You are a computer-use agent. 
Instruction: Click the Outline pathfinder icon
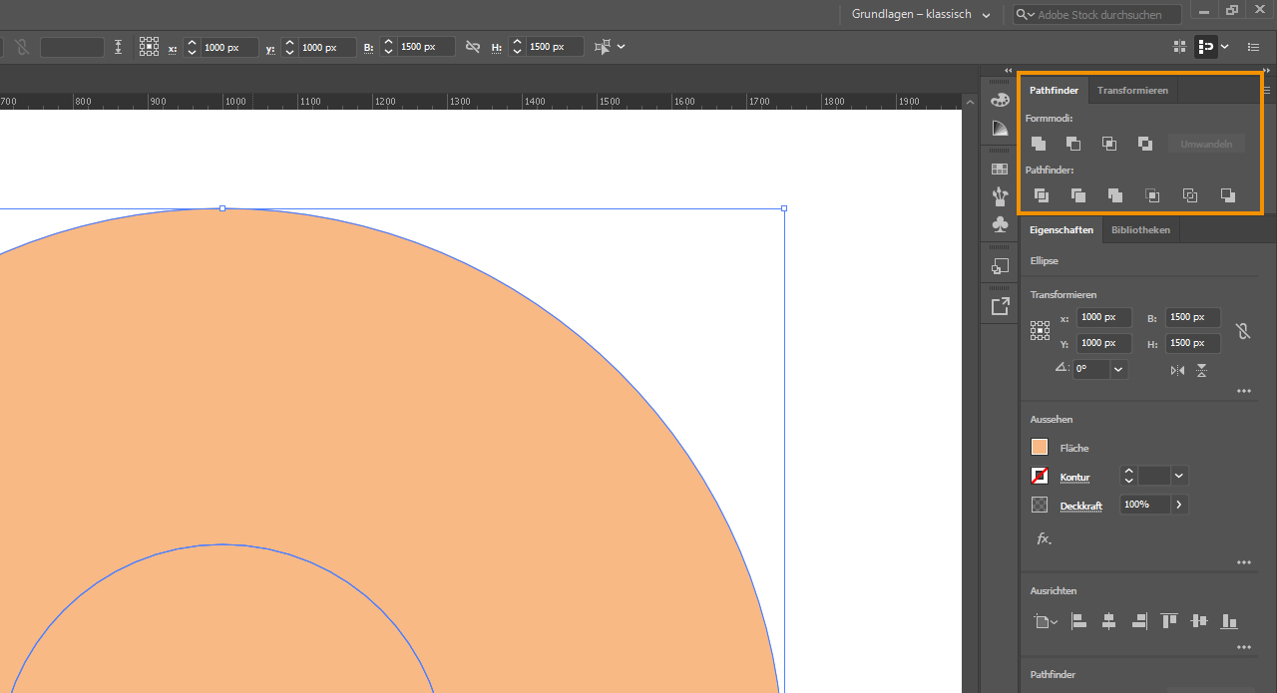(x=1190, y=195)
